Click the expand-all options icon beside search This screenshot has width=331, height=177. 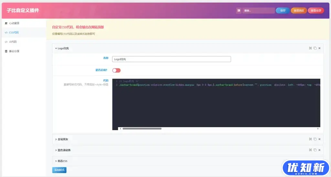[239, 10]
